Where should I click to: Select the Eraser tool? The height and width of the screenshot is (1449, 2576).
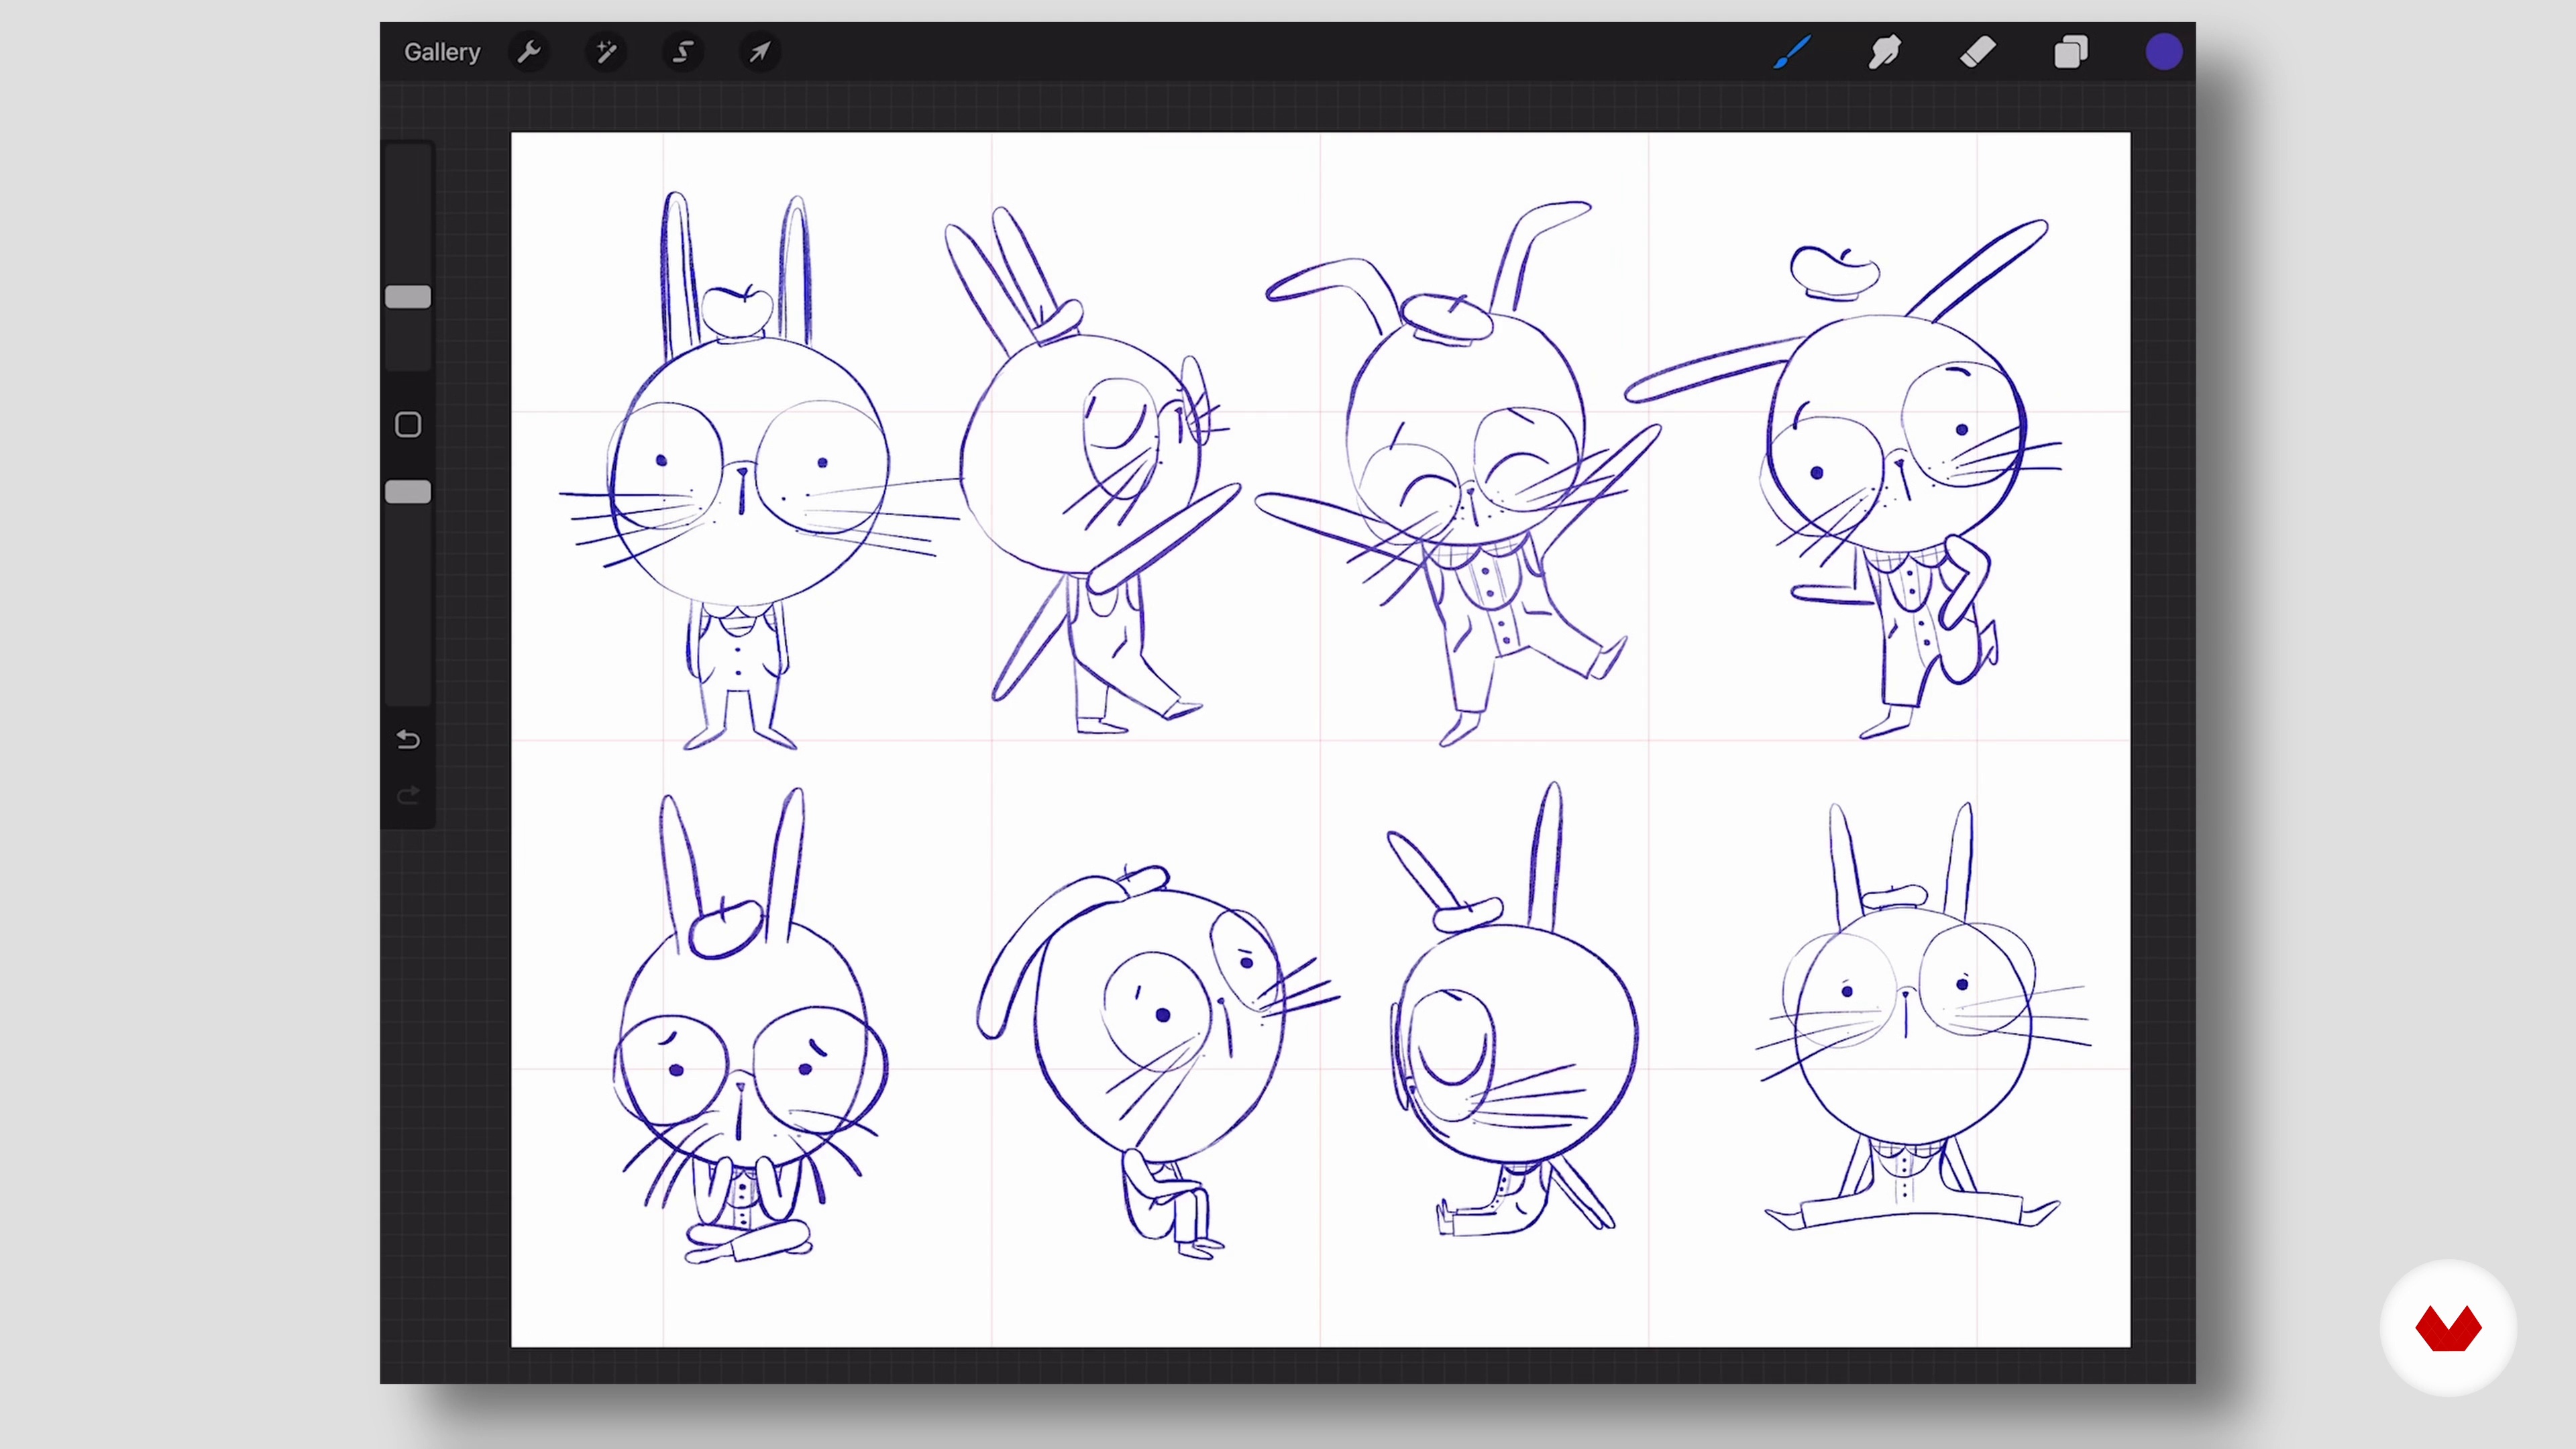click(x=1977, y=52)
